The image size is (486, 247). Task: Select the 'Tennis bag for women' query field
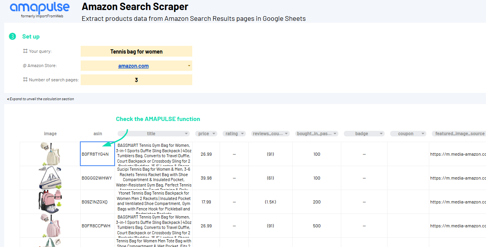[x=136, y=51]
